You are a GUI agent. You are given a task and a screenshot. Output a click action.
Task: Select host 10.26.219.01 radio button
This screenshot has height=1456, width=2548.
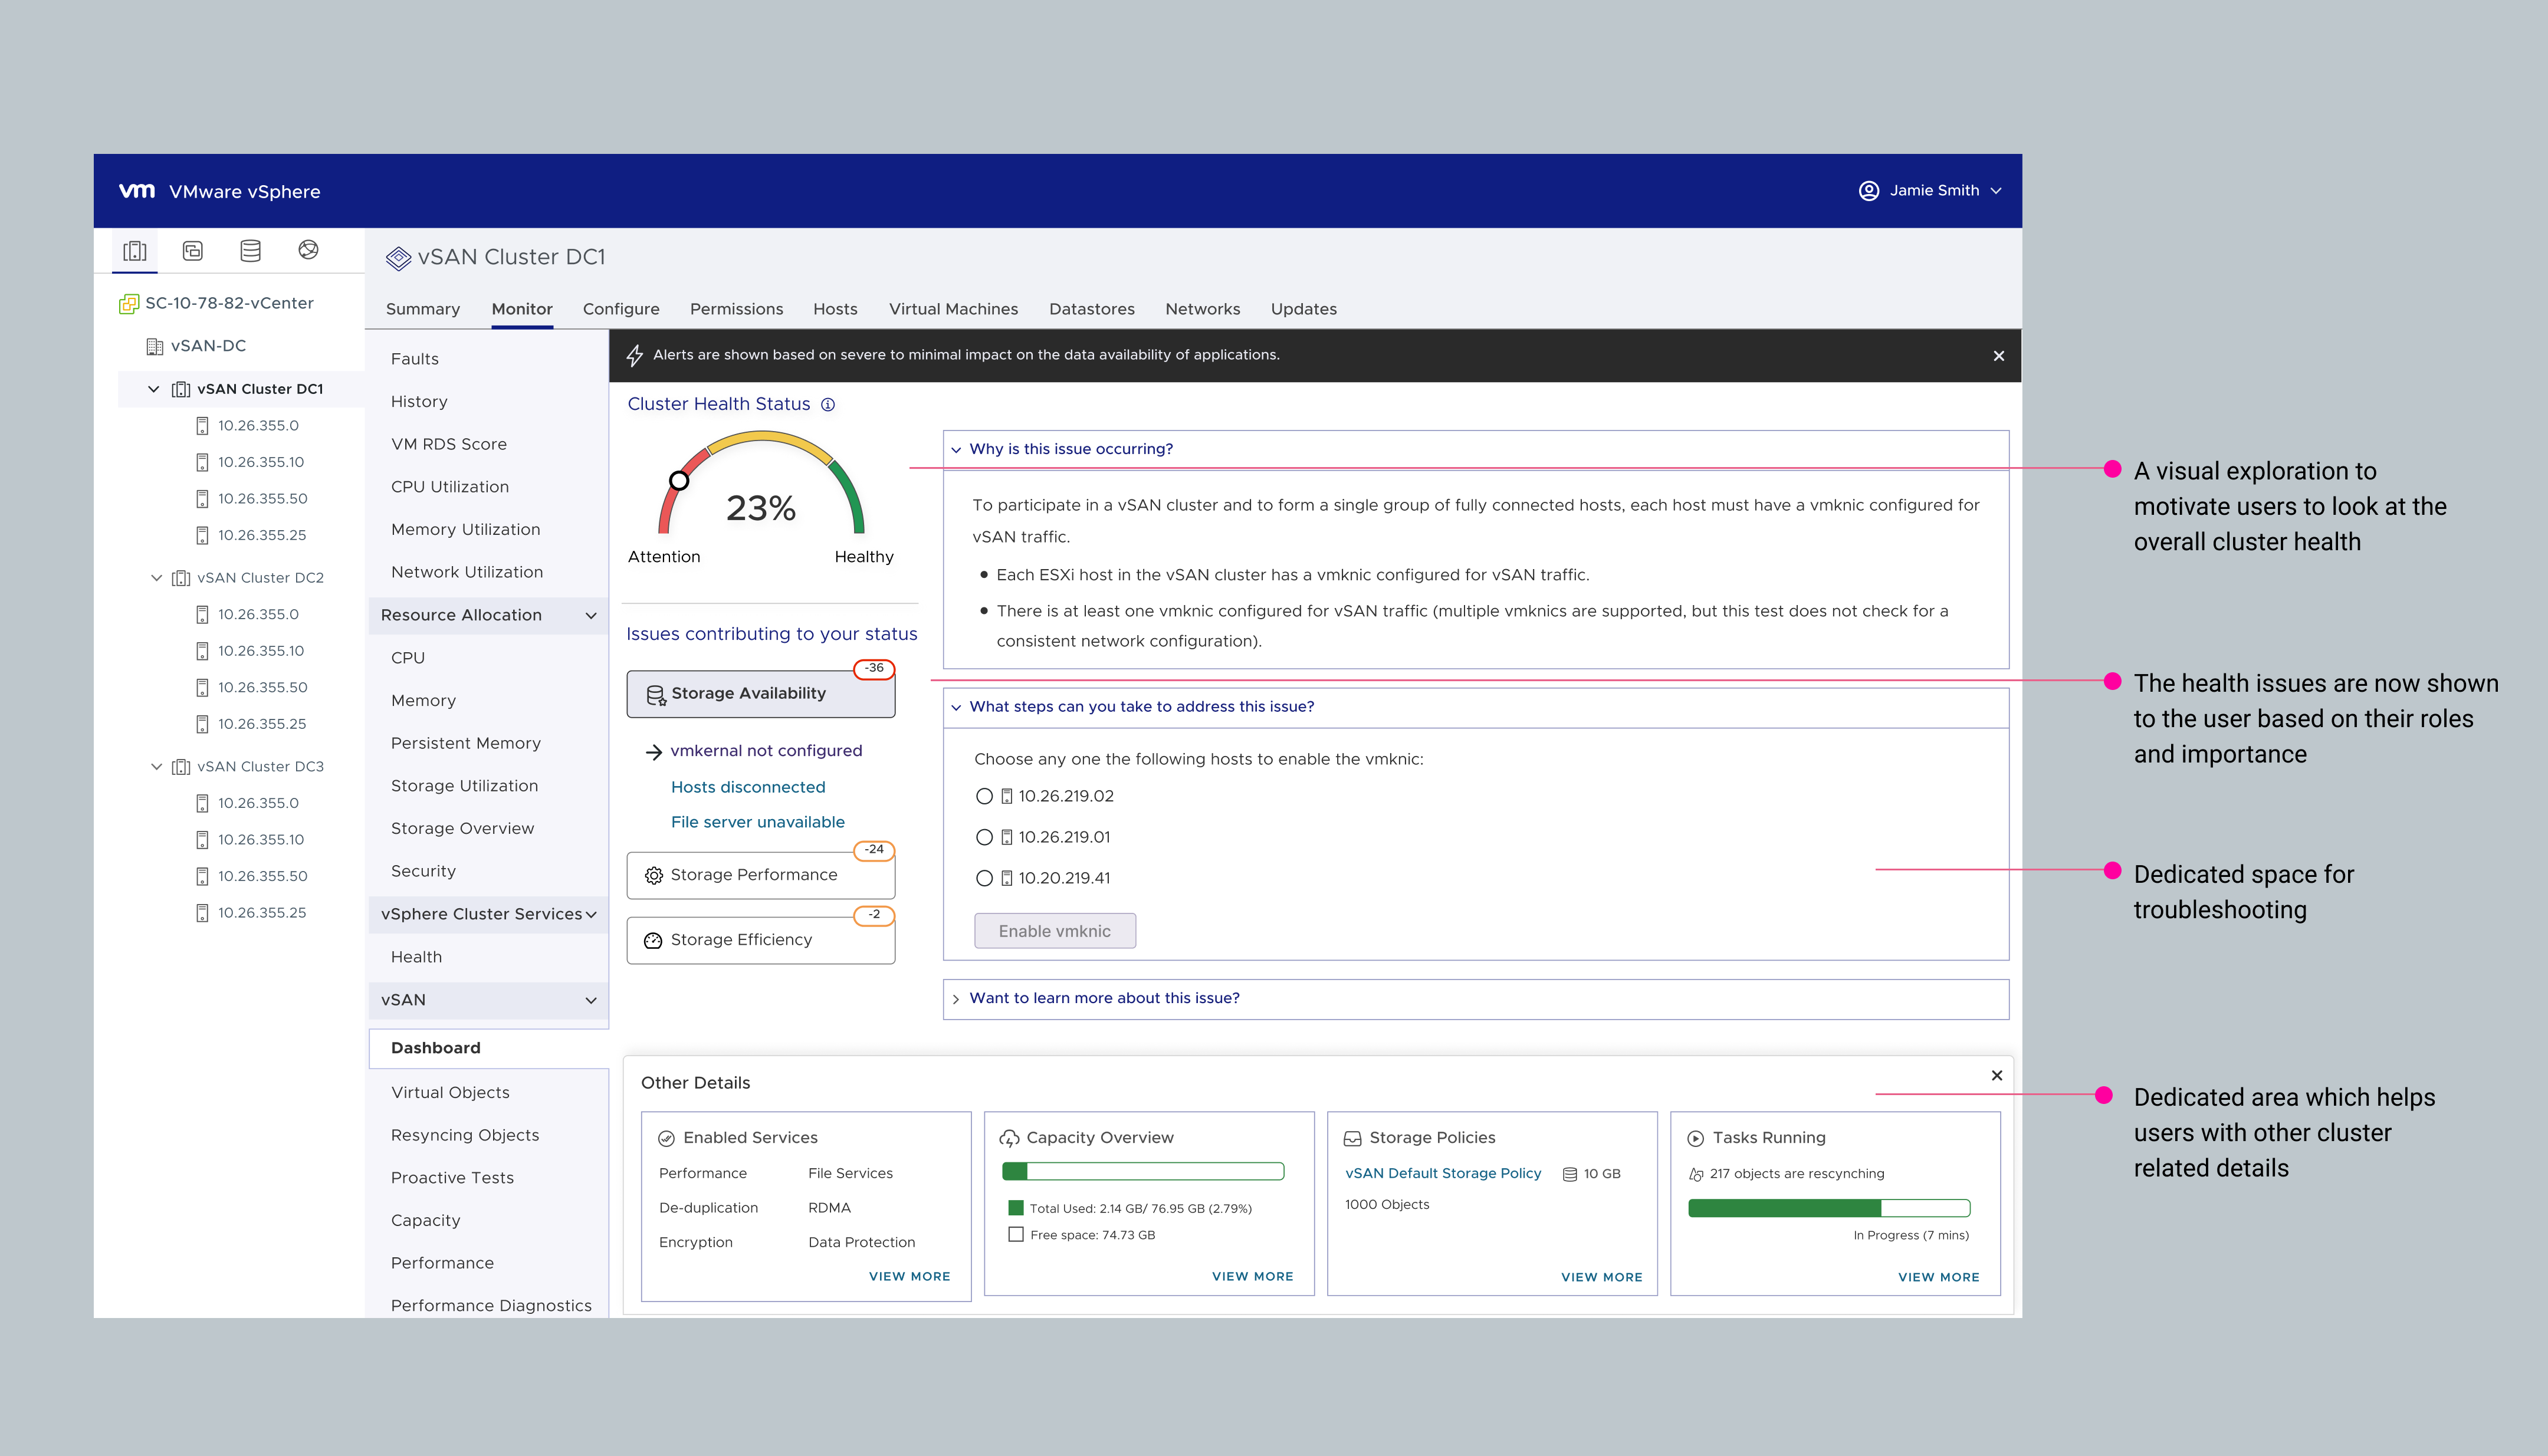[984, 838]
